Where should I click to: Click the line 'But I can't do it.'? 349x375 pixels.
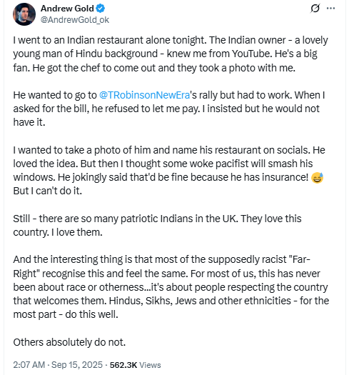[x=48, y=191]
